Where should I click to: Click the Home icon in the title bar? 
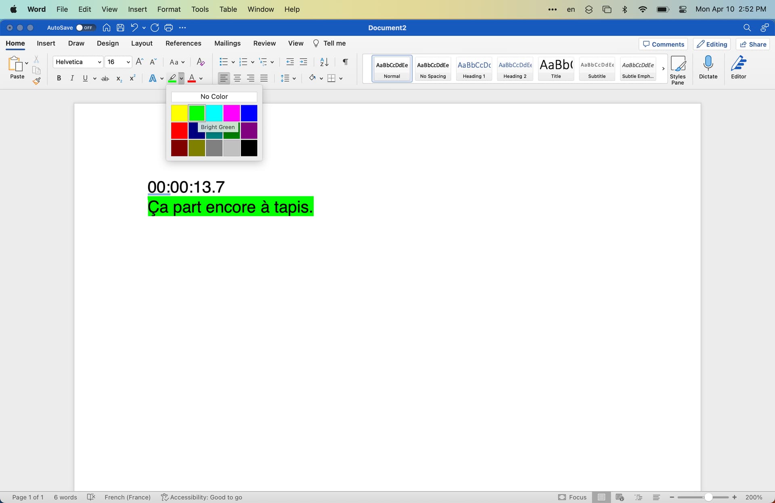click(107, 27)
